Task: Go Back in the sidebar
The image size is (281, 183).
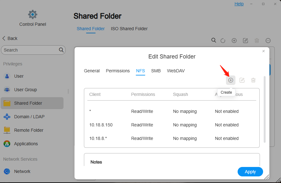Action: click(x=10, y=38)
